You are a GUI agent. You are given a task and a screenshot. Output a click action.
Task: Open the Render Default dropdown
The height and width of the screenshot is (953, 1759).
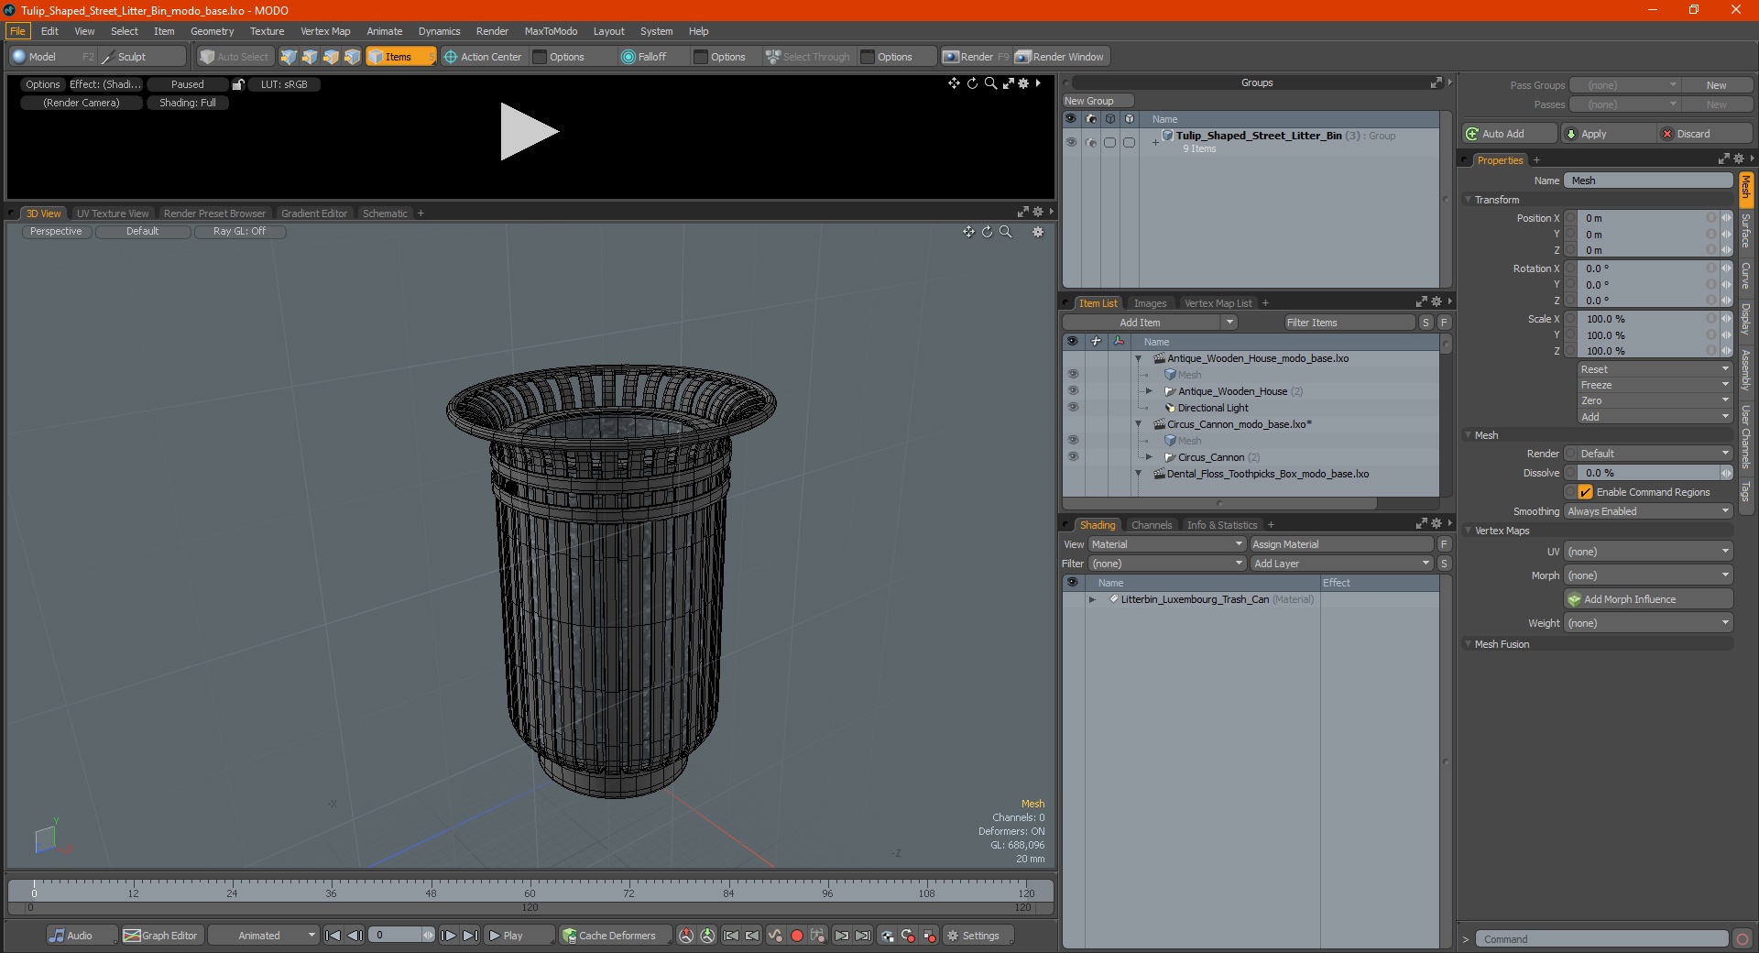(x=1648, y=454)
